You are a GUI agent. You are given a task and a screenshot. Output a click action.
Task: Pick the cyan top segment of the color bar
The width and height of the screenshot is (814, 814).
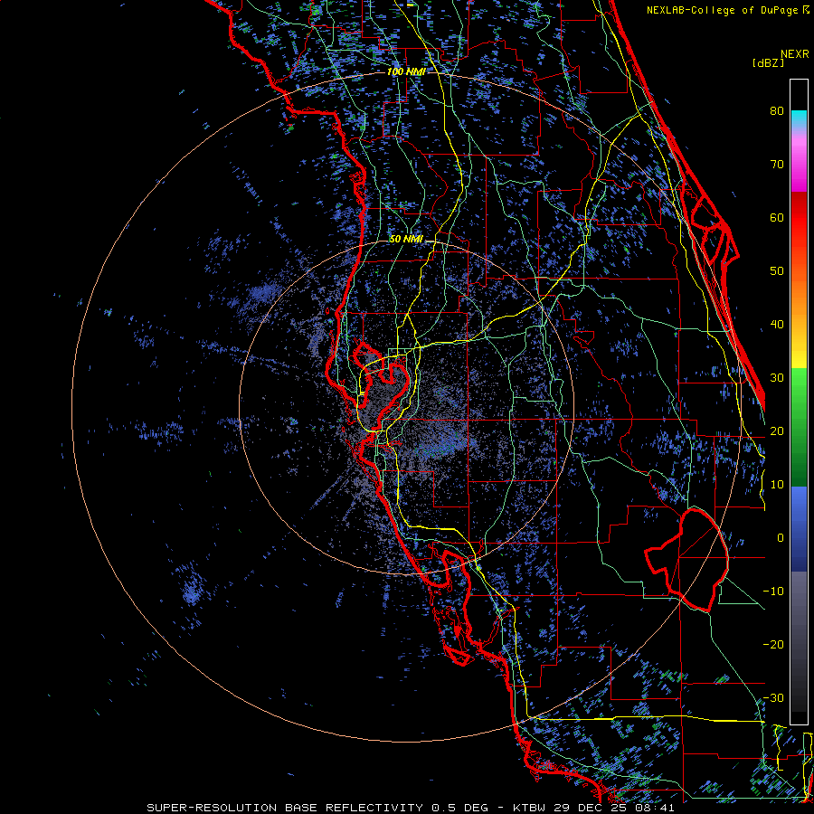(799, 118)
